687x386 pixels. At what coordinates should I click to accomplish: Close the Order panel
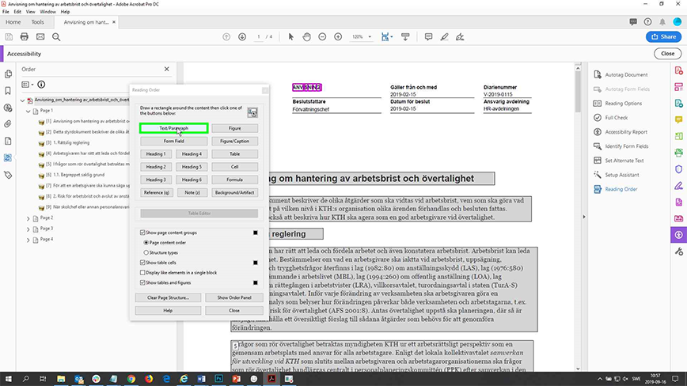tap(167, 69)
